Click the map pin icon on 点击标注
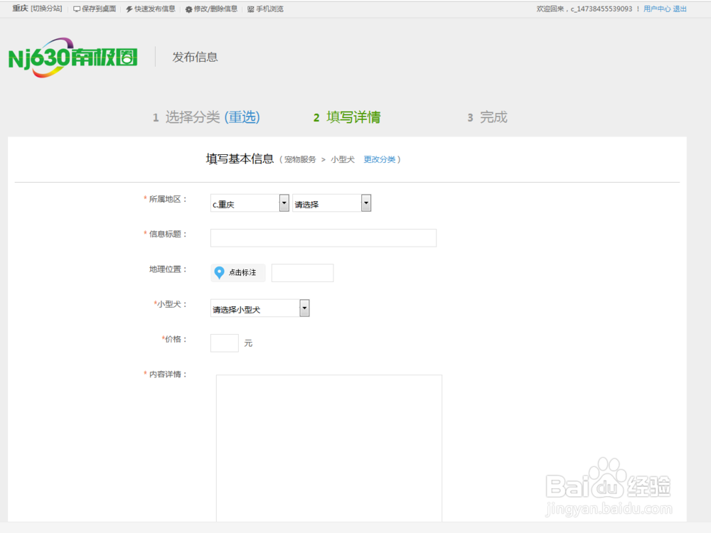The width and height of the screenshot is (711, 533). [220, 272]
